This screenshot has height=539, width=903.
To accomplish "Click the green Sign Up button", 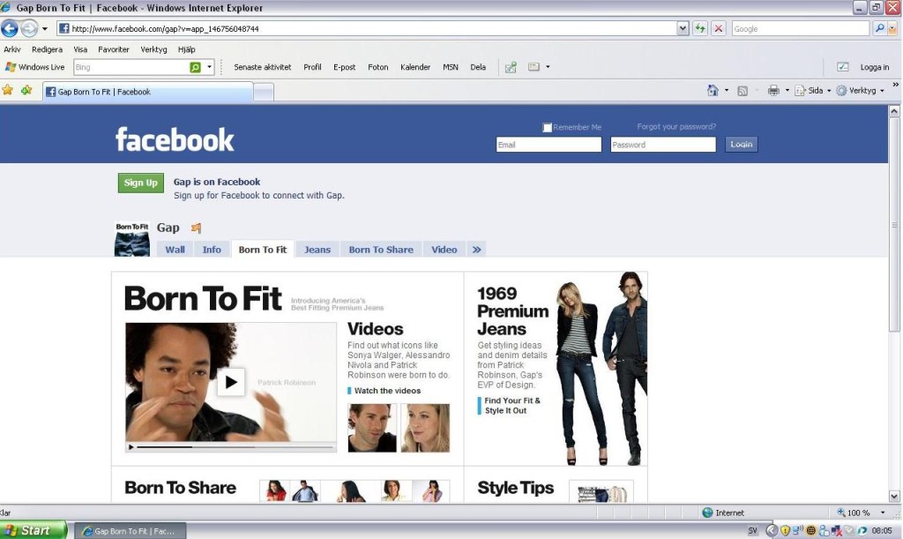I will [x=140, y=183].
